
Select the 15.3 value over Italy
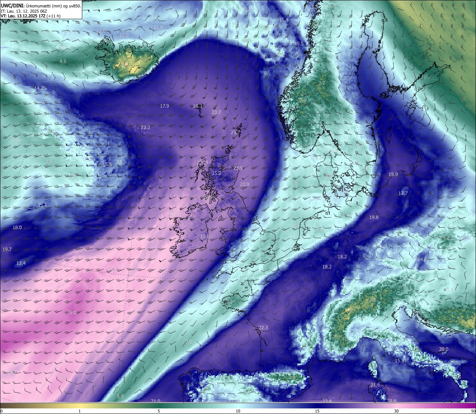399,361
